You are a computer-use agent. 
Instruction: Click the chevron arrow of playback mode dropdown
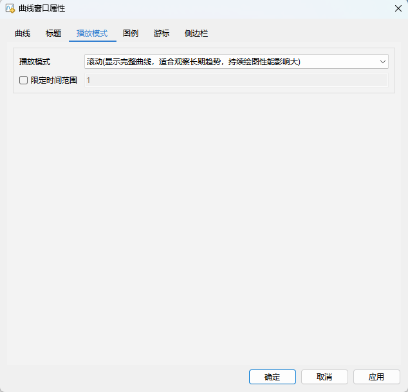383,62
